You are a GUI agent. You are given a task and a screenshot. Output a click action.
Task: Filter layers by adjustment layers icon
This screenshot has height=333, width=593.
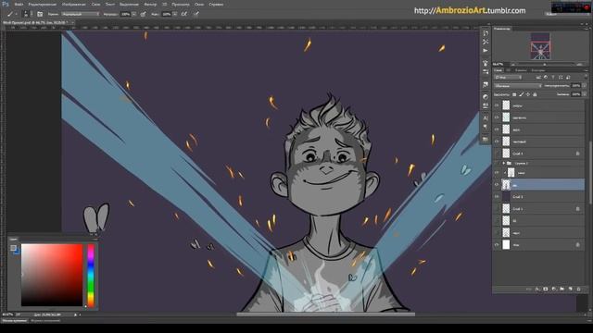tap(546, 78)
